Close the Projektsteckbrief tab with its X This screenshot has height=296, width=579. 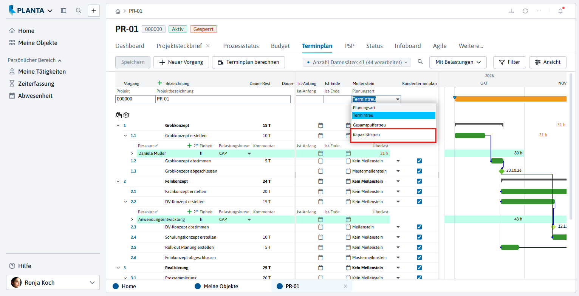click(208, 46)
